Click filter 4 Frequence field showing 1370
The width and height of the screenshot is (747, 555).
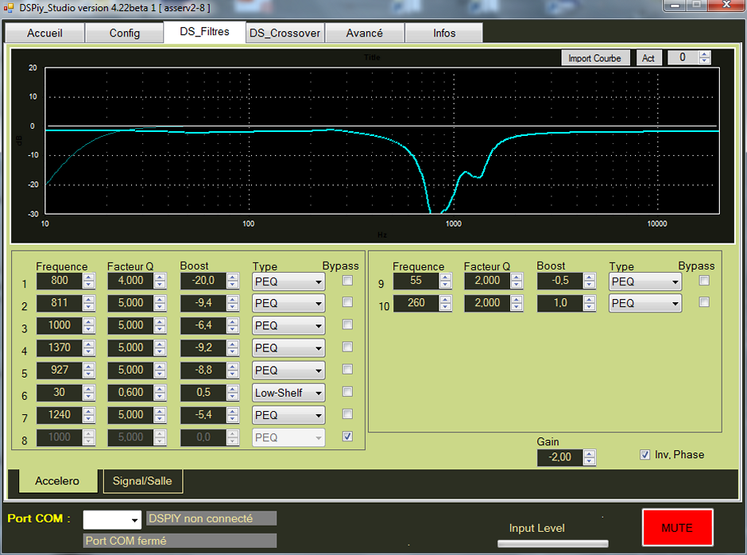pos(60,347)
